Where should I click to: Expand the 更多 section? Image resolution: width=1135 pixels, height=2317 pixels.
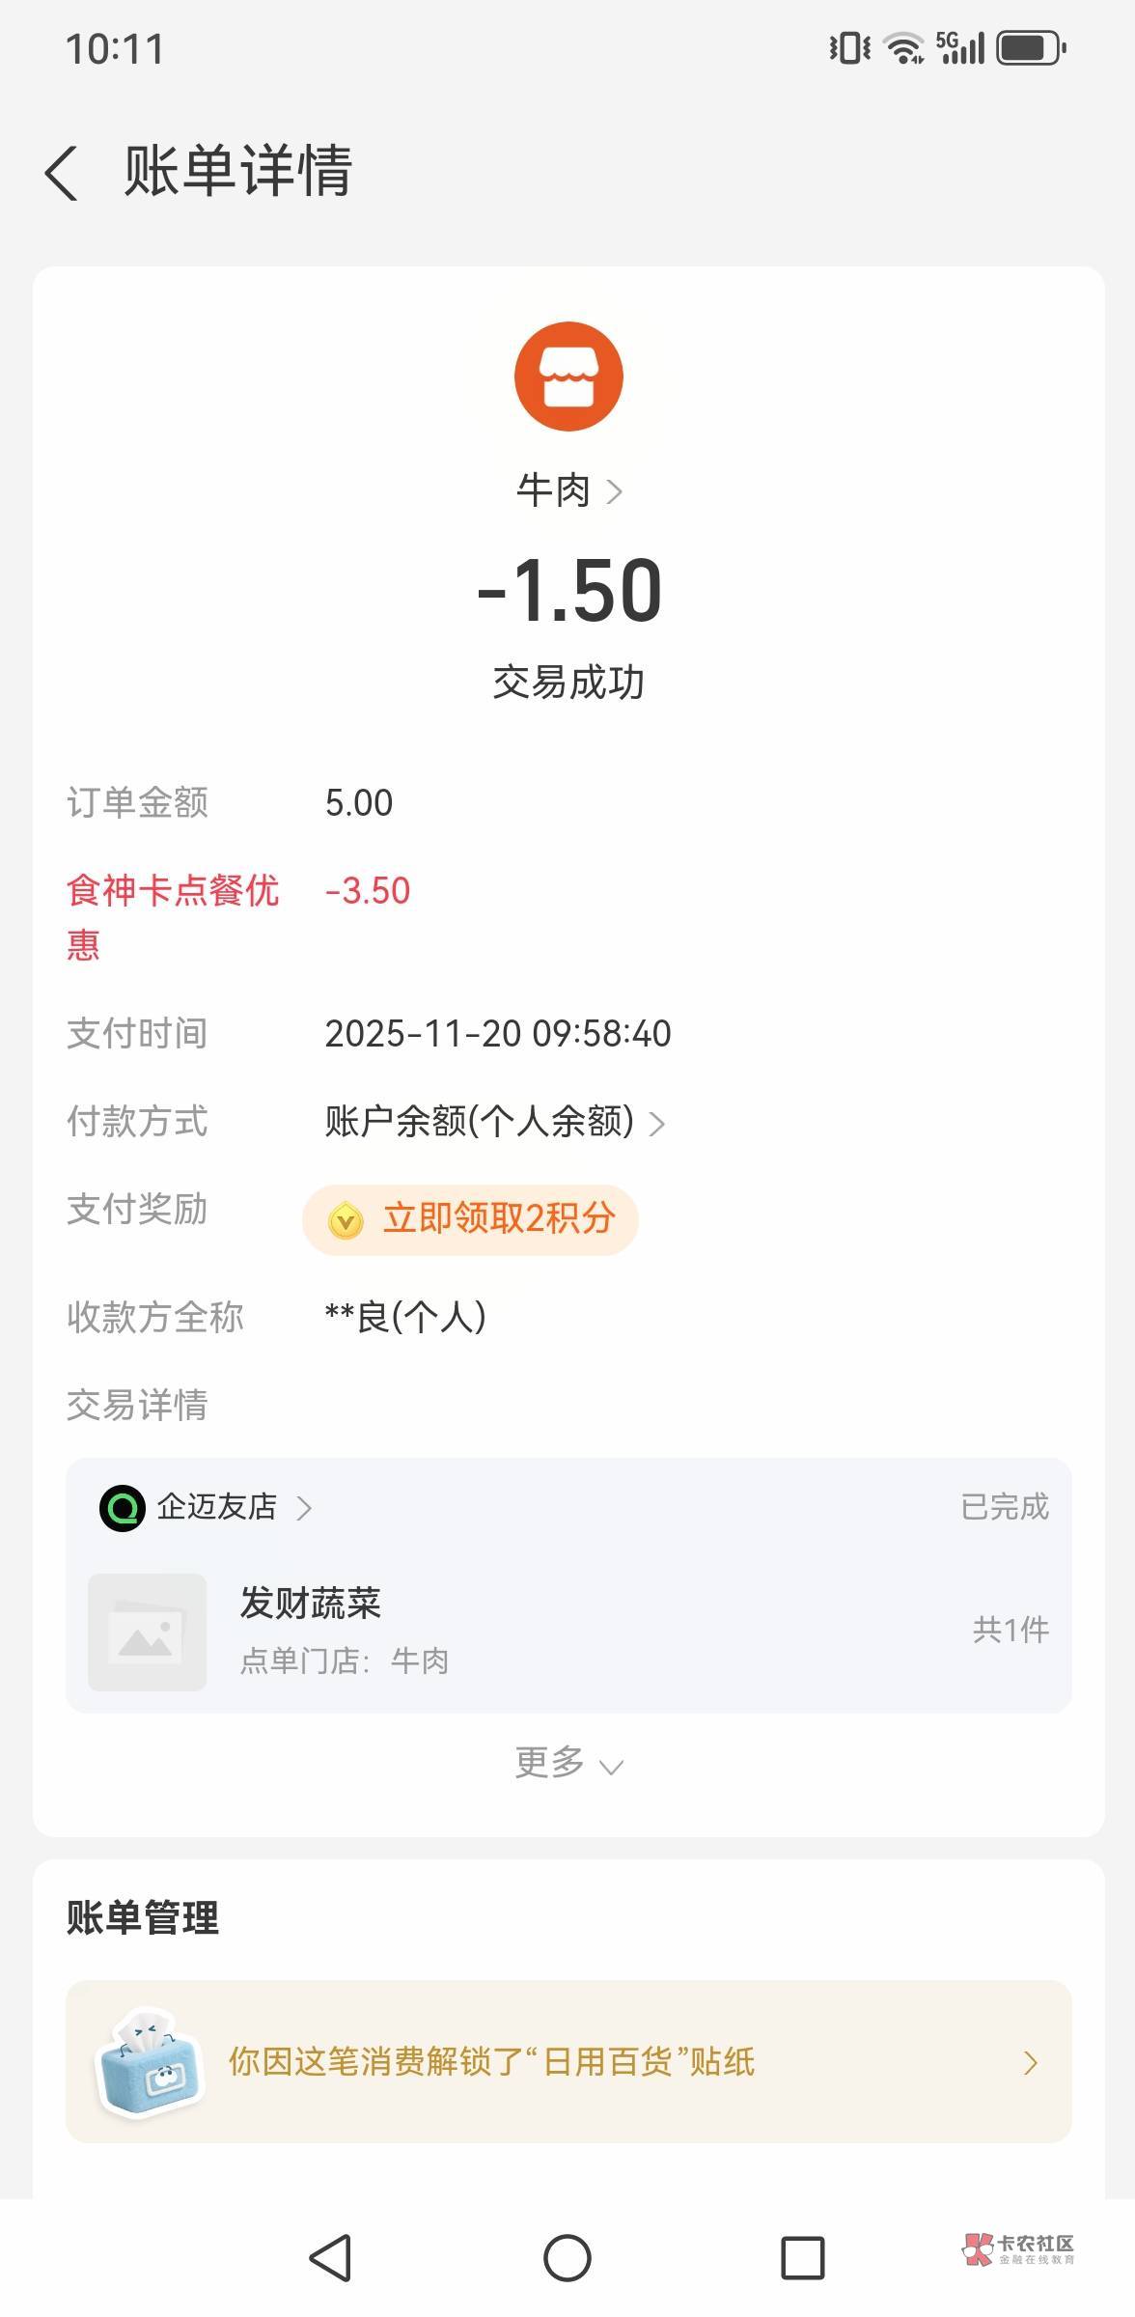tap(568, 1764)
